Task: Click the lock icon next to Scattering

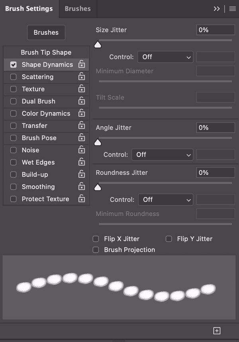Action: [82, 77]
